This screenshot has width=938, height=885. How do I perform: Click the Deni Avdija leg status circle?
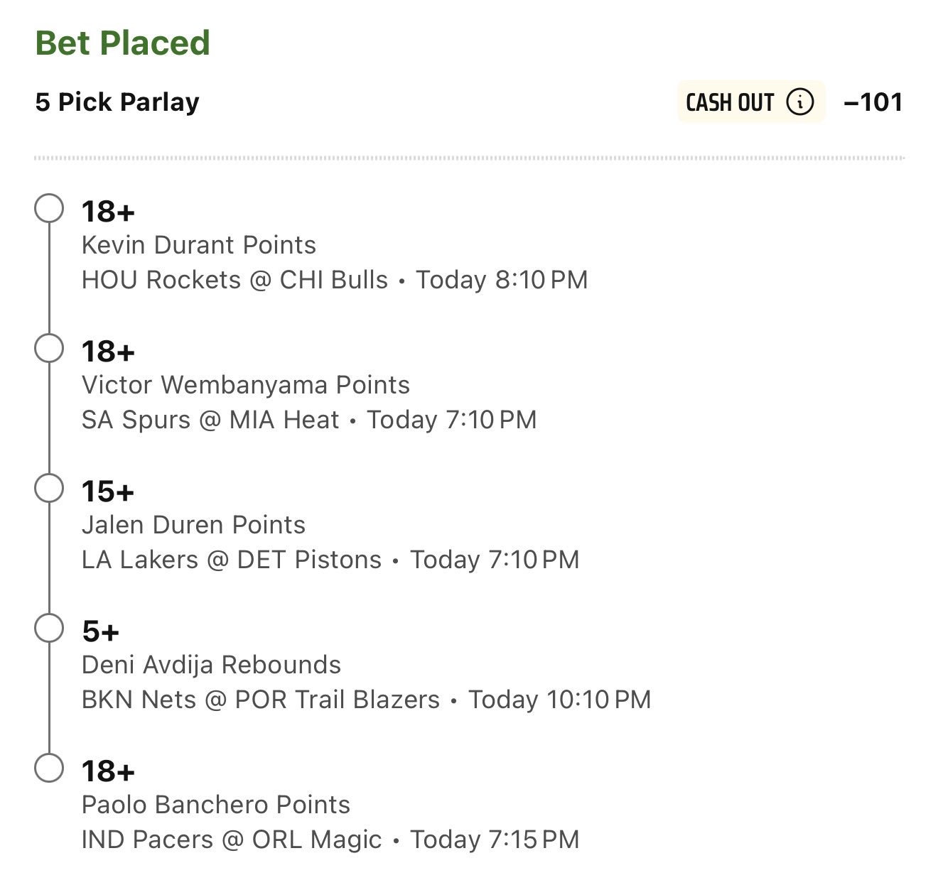tap(49, 629)
